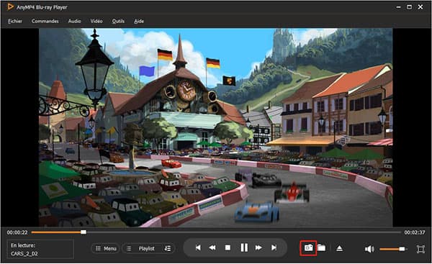This screenshot has height=264, width=432.
Task: Mute audio via the speaker icon
Action: [x=369, y=249]
